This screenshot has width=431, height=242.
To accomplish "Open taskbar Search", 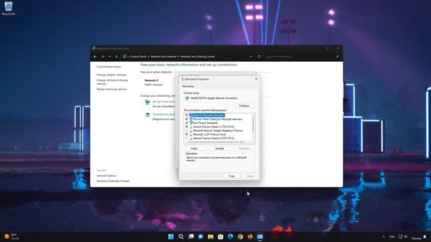I will tap(181, 237).
